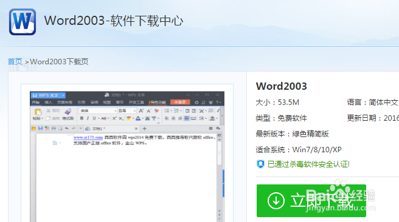
Task: Apply the font color A swatch
Action: tap(138, 118)
